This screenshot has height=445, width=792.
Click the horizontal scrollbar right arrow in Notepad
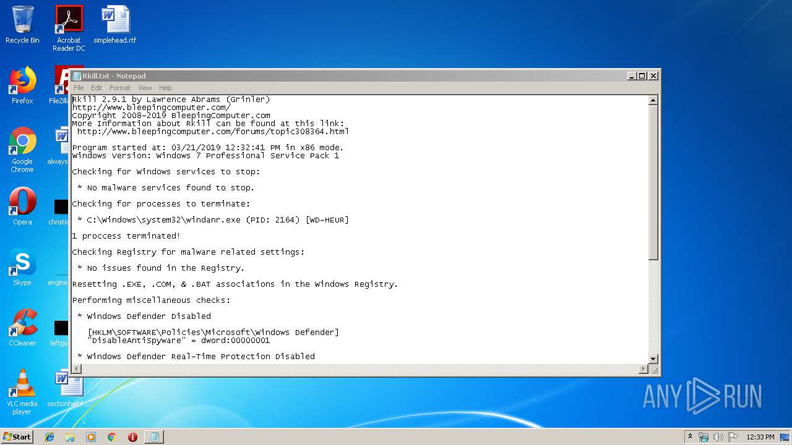coord(643,369)
